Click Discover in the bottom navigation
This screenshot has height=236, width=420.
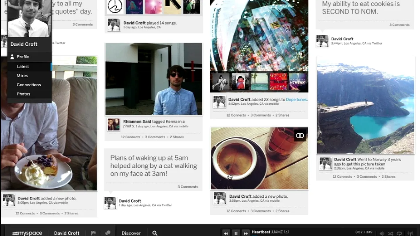(x=131, y=233)
